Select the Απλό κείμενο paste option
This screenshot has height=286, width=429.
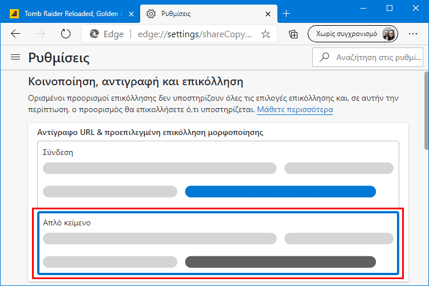click(218, 243)
